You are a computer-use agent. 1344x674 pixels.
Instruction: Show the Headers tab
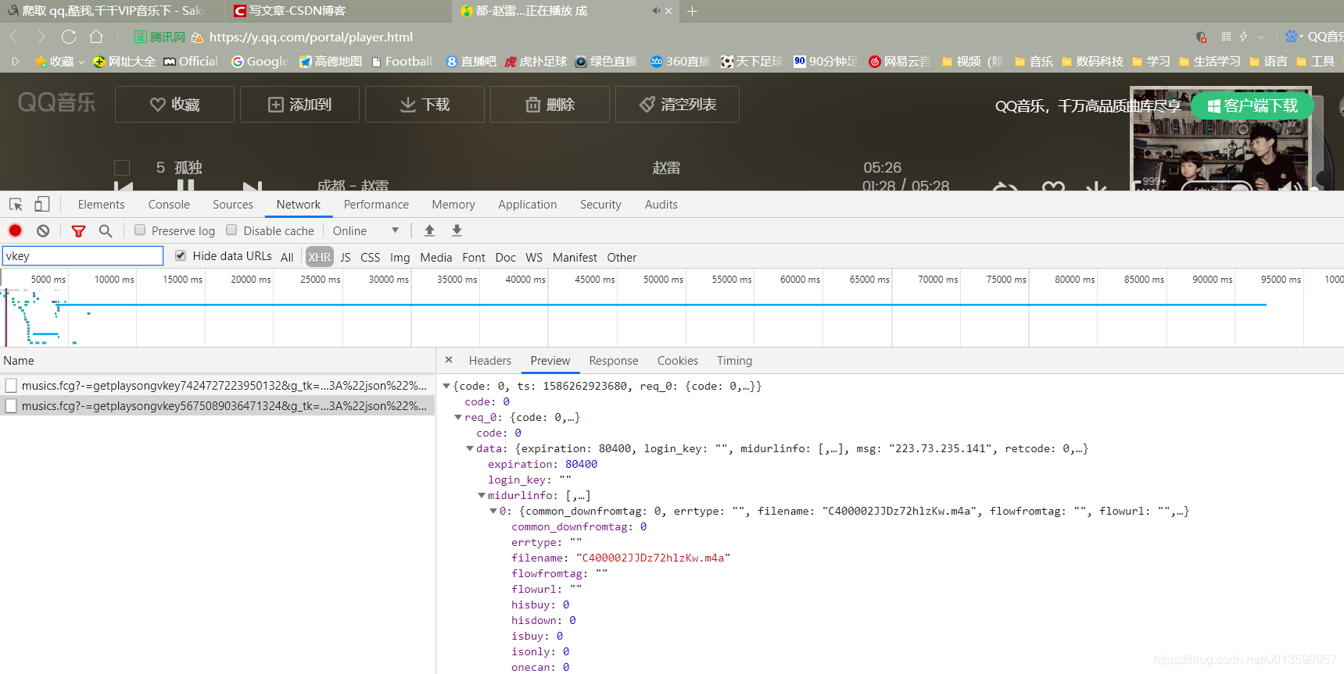click(x=490, y=361)
